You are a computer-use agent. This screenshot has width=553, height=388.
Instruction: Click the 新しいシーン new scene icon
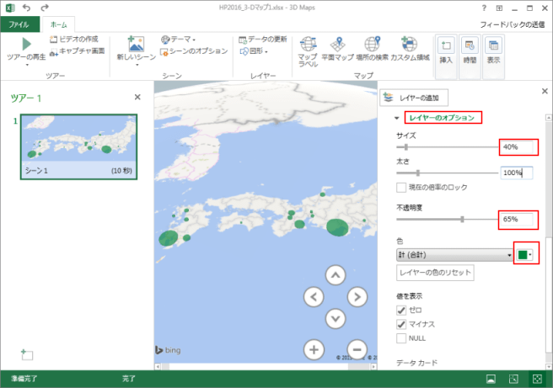click(x=136, y=44)
